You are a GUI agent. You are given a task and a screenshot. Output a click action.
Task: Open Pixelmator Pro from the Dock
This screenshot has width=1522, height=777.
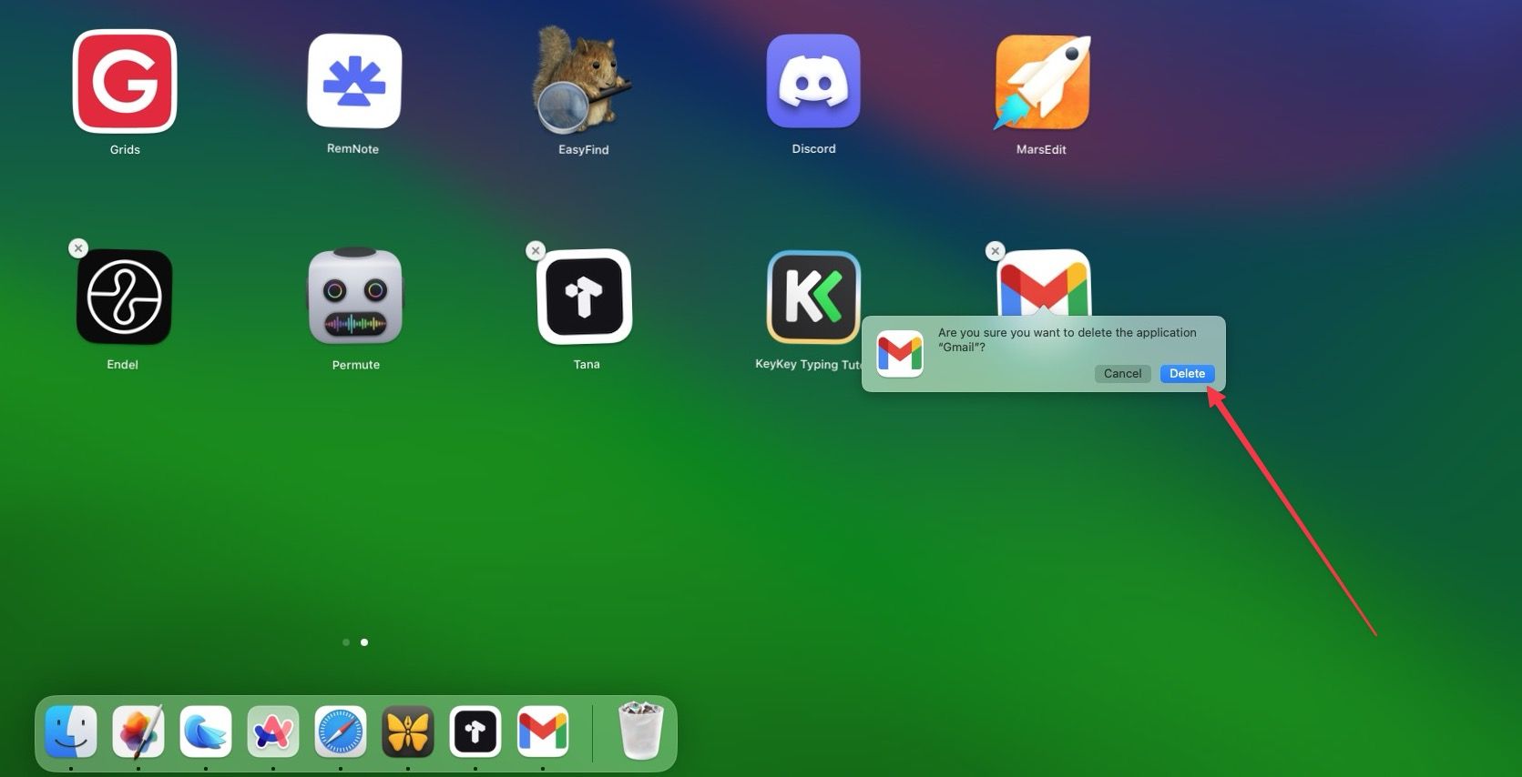138,732
